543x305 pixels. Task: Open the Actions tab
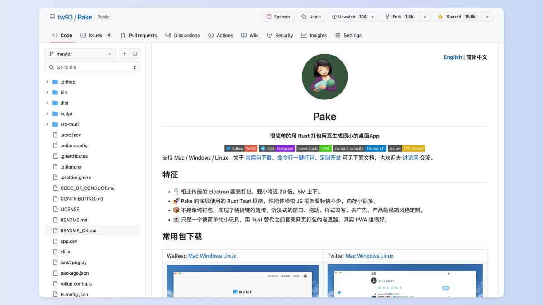(x=220, y=35)
